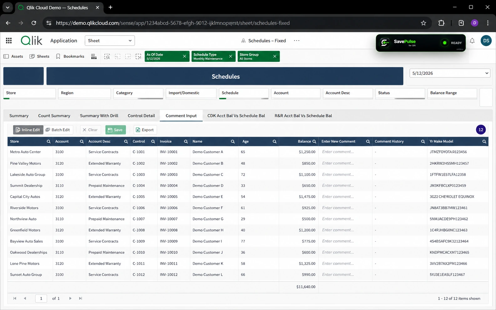This screenshot has height=310, width=496.
Task: Go to the previous page arrow
Action: coord(25,298)
